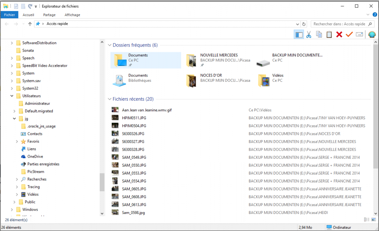This screenshot has width=379, height=231.
Task: Open the Fichier menu
Action: 9,15
